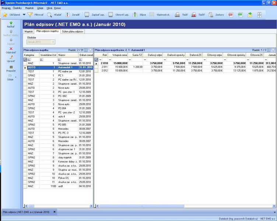This screenshot has width=277, height=221.
Task: Select the row named Pokus OS
Action: pyautogui.click(x=58, y=178)
